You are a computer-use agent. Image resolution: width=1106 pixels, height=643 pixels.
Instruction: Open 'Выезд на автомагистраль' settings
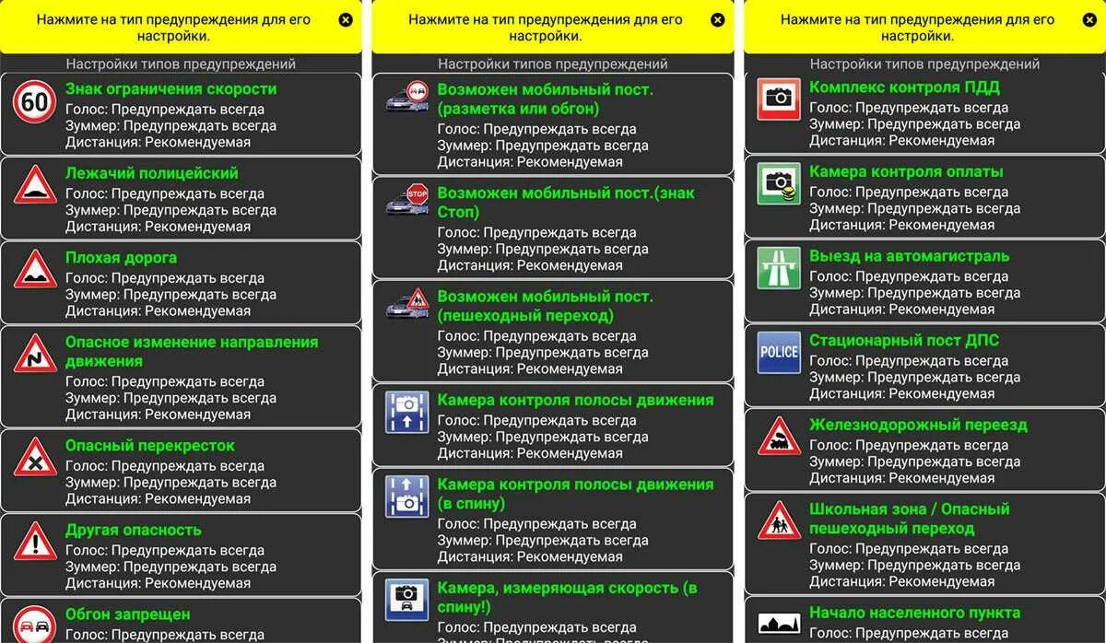click(x=925, y=282)
